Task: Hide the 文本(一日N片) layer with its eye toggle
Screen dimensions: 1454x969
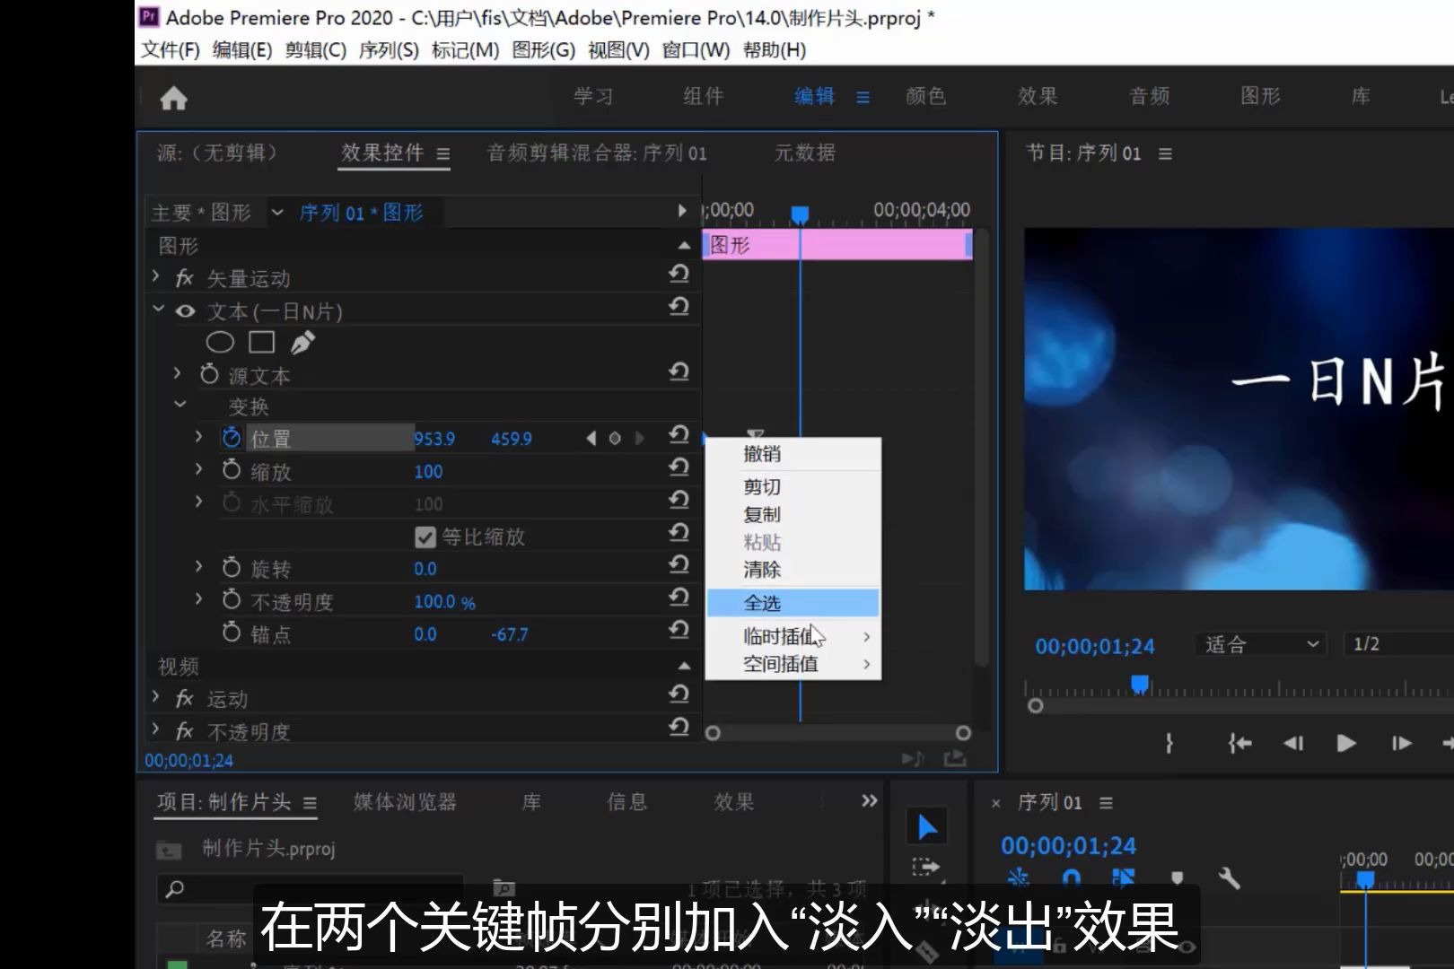Action: [185, 310]
